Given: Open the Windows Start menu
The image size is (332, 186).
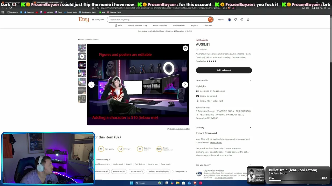Looking at the screenshot, I should click(132, 183).
